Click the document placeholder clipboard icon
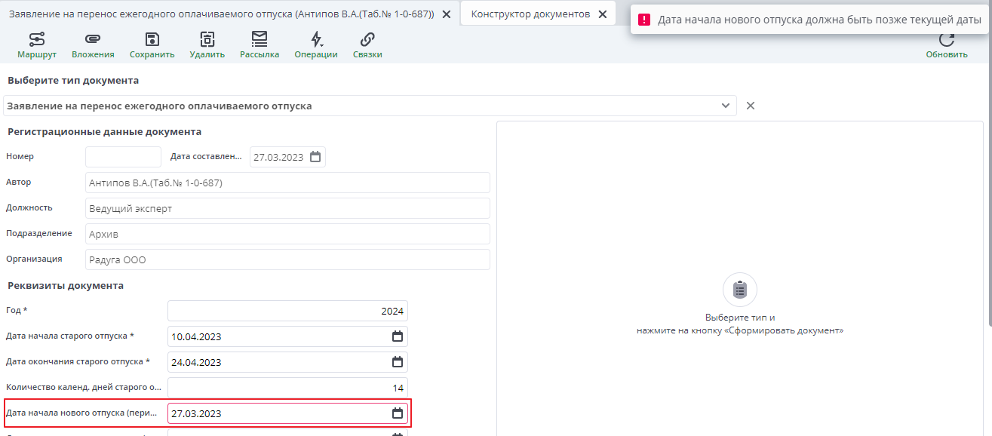 point(739,289)
